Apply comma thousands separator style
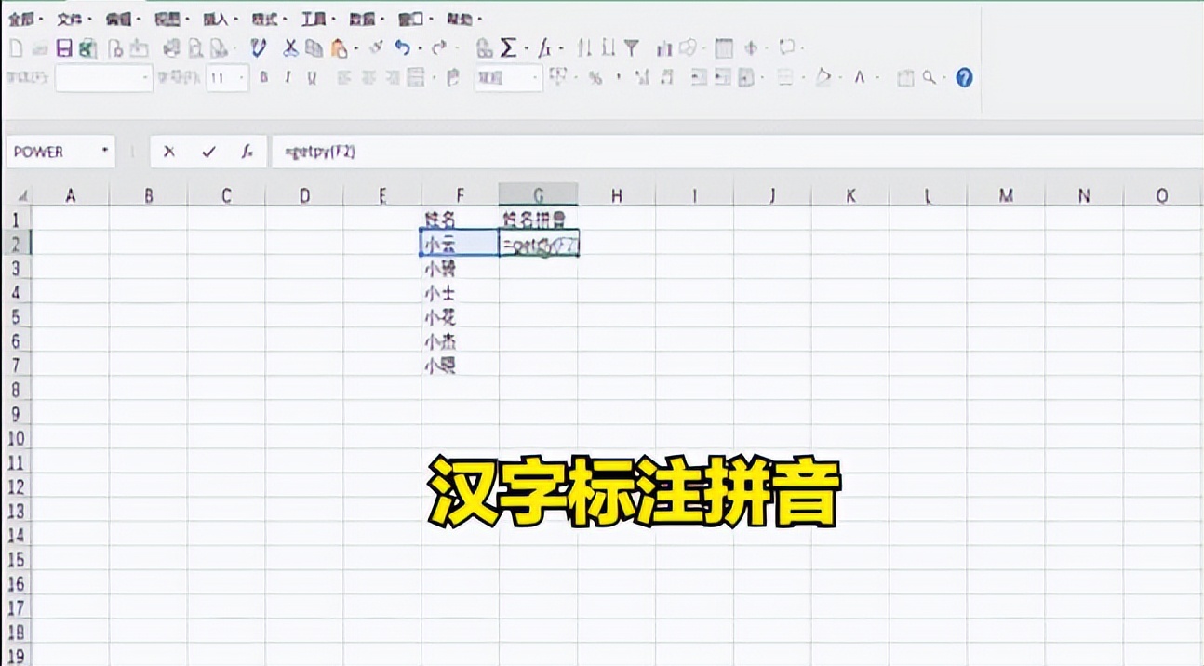 tap(618, 78)
